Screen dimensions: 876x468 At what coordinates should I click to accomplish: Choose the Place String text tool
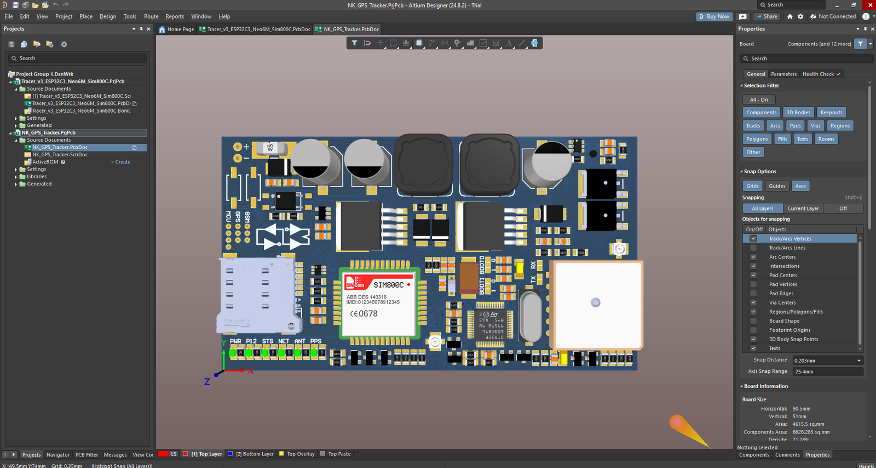click(509, 43)
